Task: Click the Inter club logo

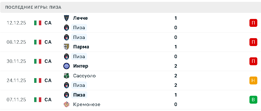Action: click(x=66, y=66)
